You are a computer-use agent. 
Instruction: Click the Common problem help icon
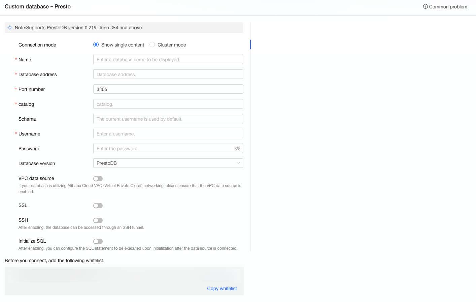(x=426, y=6)
